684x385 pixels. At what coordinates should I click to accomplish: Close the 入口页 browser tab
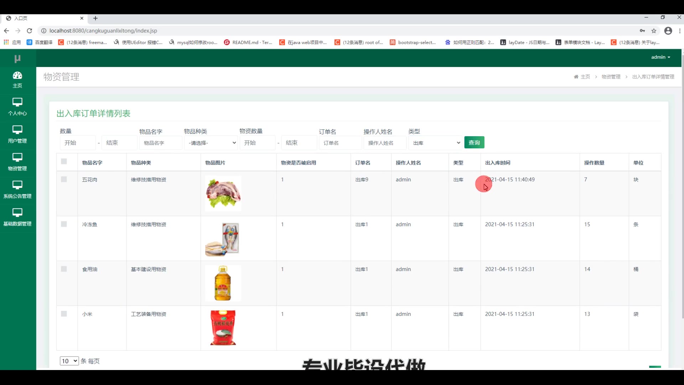(x=82, y=18)
